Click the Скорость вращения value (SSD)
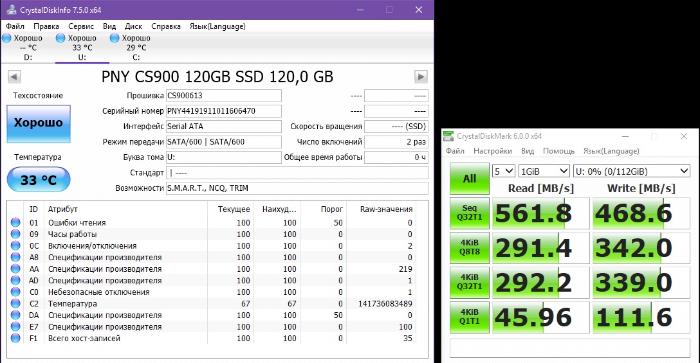The image size is (700, 363). [396, 126]
